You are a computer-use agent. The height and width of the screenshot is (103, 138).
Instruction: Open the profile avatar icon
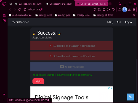(x=125, y=10)
